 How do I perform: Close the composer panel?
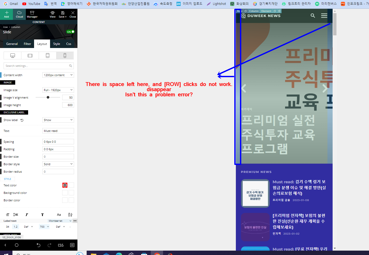[73, 14]
